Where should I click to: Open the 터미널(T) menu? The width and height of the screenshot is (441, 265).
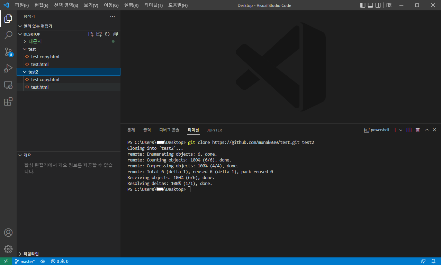coord(153,5)
